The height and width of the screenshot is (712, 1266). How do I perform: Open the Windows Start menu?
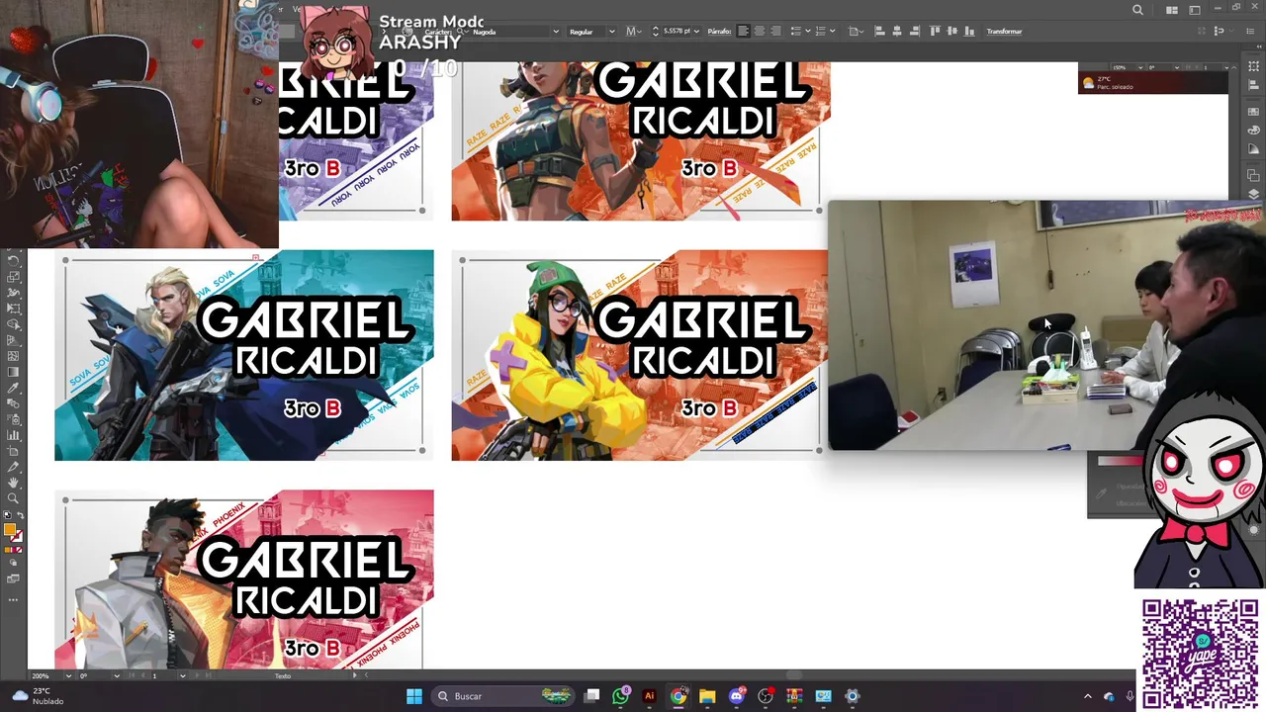(x=414, y=696)
